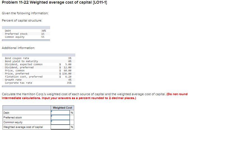Click the '$ 60.00' common price value
This screenshot has width=229, height=145.
tap(65, 71)
